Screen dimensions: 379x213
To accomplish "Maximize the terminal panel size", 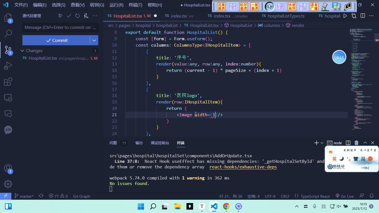I will pyautogui.click(x=365, y=143).
